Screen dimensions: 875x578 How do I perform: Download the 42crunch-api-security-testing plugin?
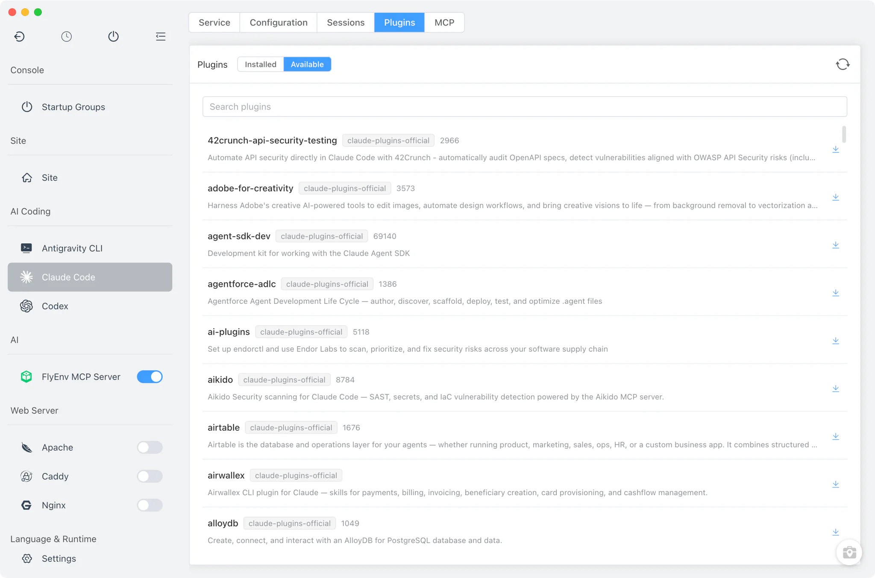coord(836,149)
